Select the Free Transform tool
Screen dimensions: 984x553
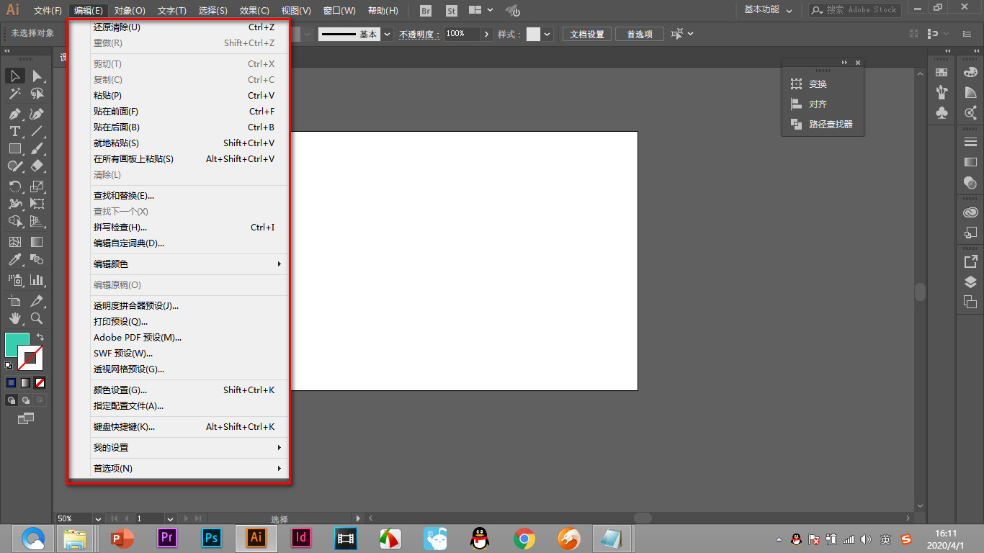click(37, 204)
